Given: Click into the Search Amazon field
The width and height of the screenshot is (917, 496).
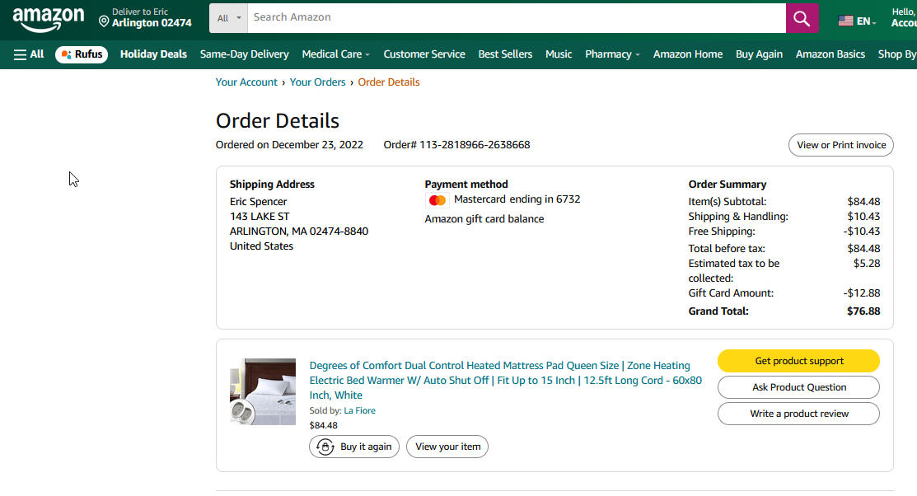Looking at the screenshot, I should coord(517,18).
